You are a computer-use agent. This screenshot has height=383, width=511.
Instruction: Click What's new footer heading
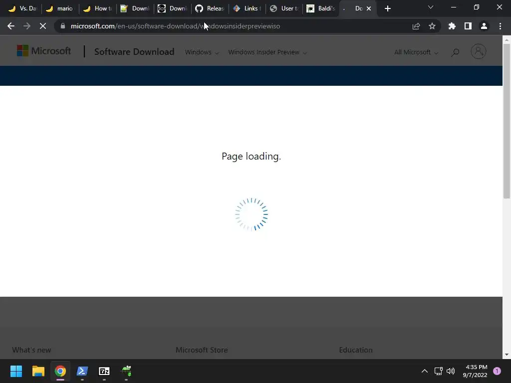[x=31, y=350]
